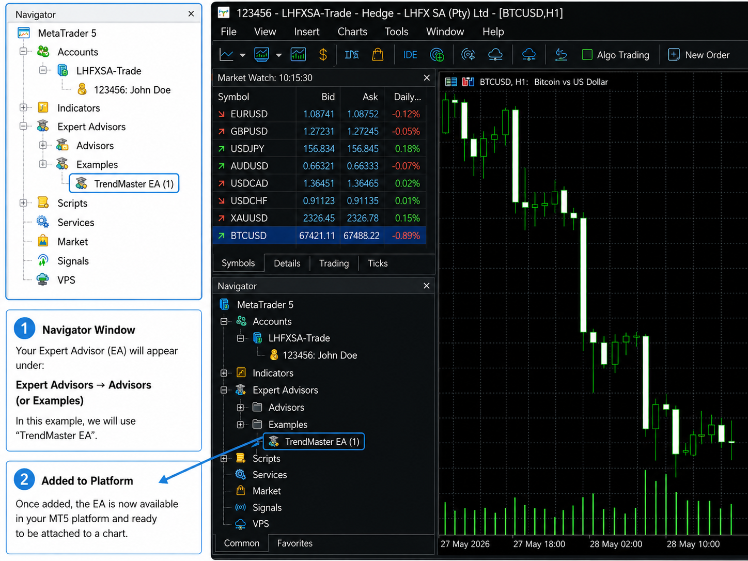
Task: Click the Services gear icon in light Navigator
Action: point(43,222)
